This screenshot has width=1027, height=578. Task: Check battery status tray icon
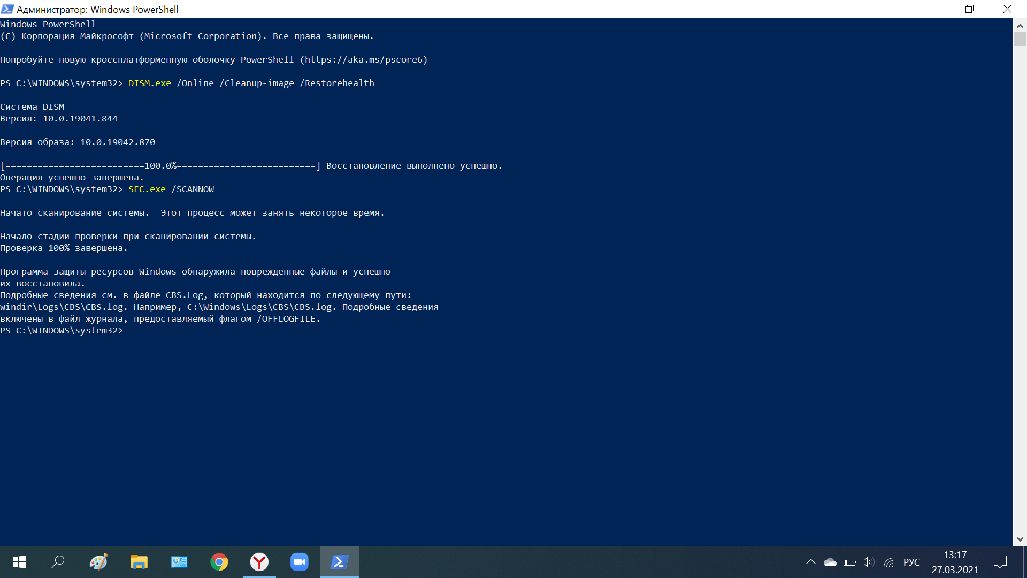pyautogui.click(x=849, y=562)
